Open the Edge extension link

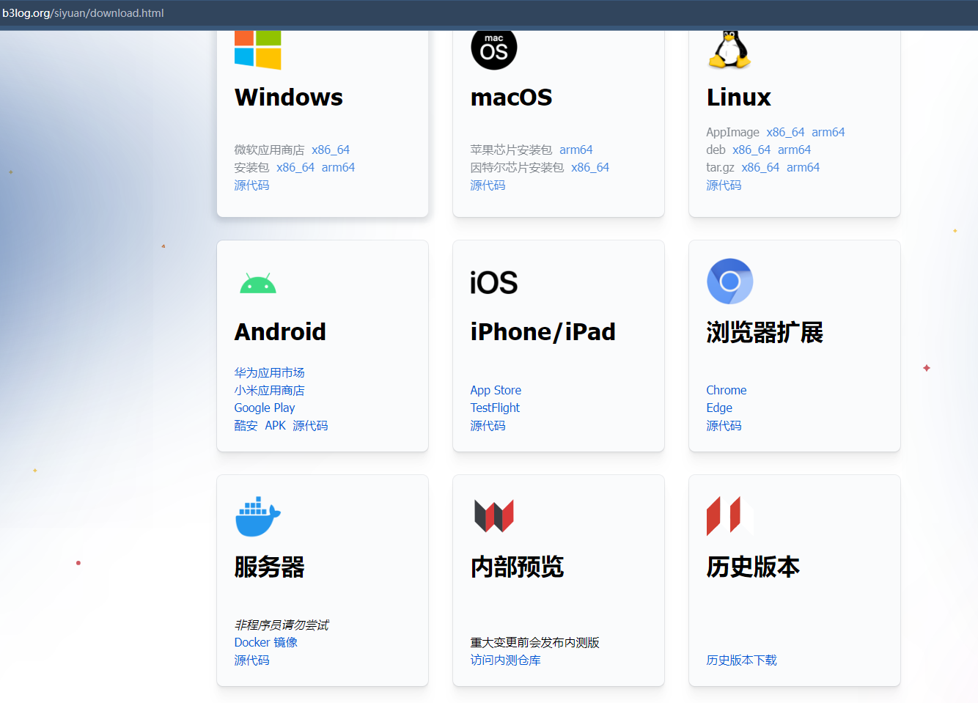click(x=719, y=408)
